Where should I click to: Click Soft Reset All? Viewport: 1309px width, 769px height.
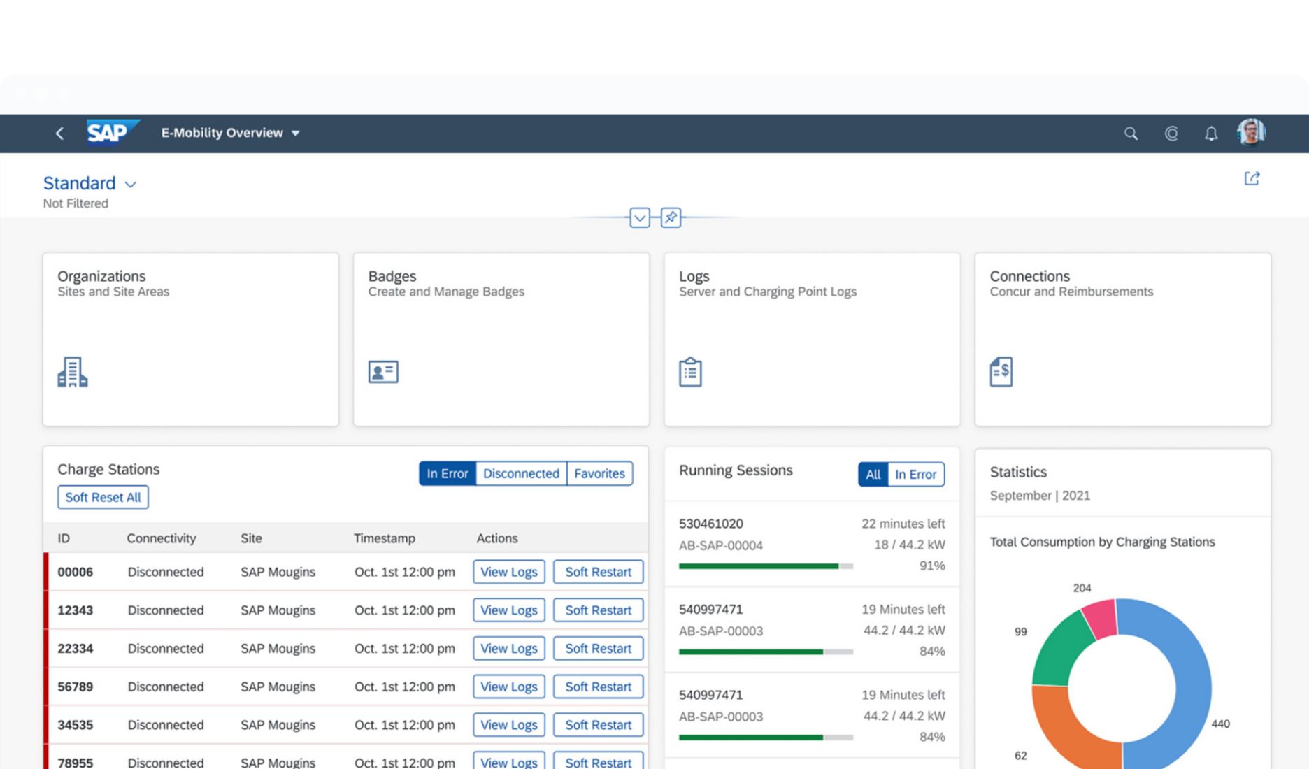click(103, 497)
